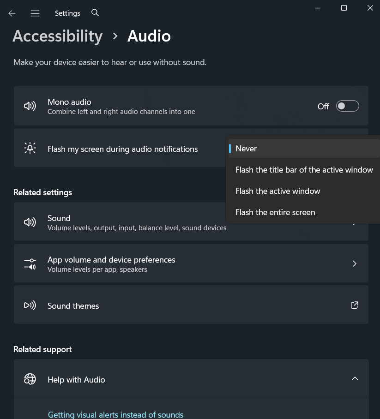
Task: Click the Sound themes icon
Action: pyautogui.click(x=30, y=305)
